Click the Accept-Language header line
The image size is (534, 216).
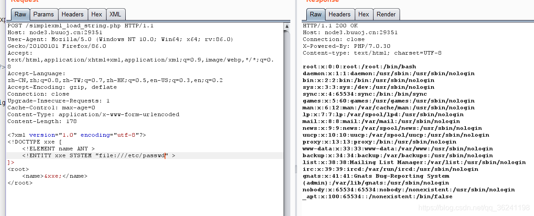coord(37,74)
